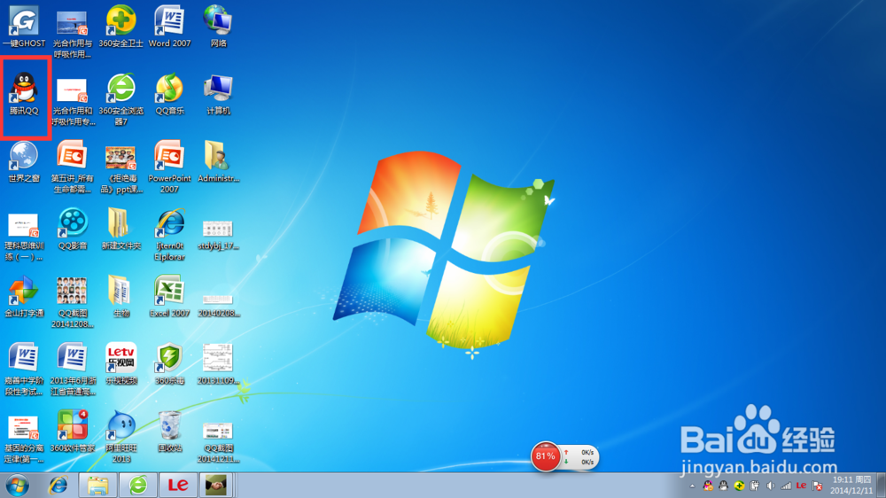Open the QQ音乐 desktop icon
The width and height of the screenshot is (886, 498).
169,95
